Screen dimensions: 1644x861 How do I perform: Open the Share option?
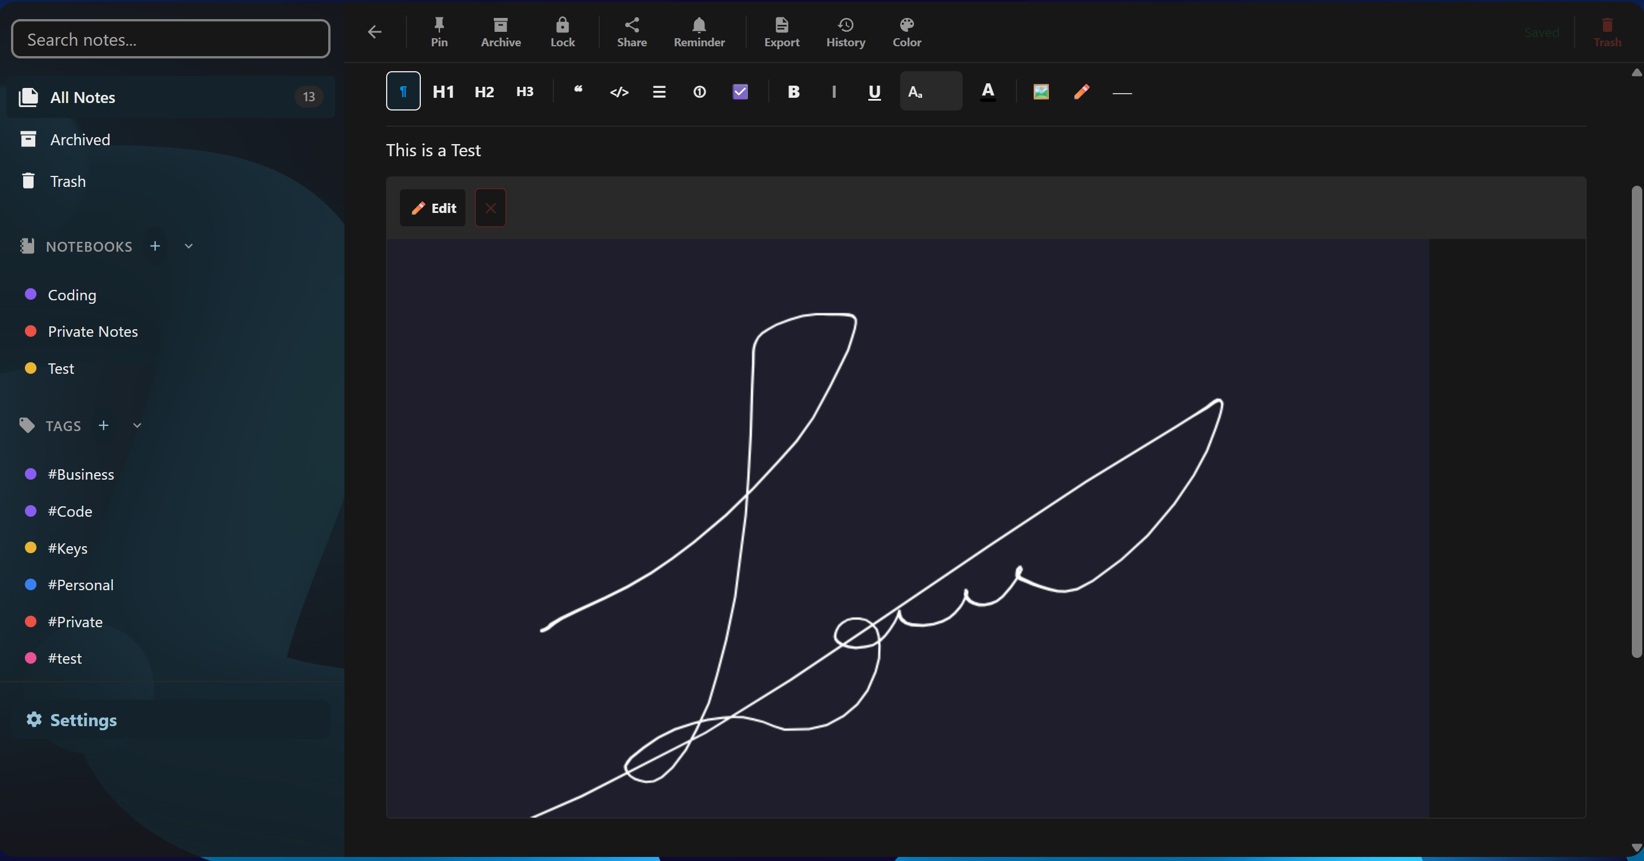click(x=632, y=32)
